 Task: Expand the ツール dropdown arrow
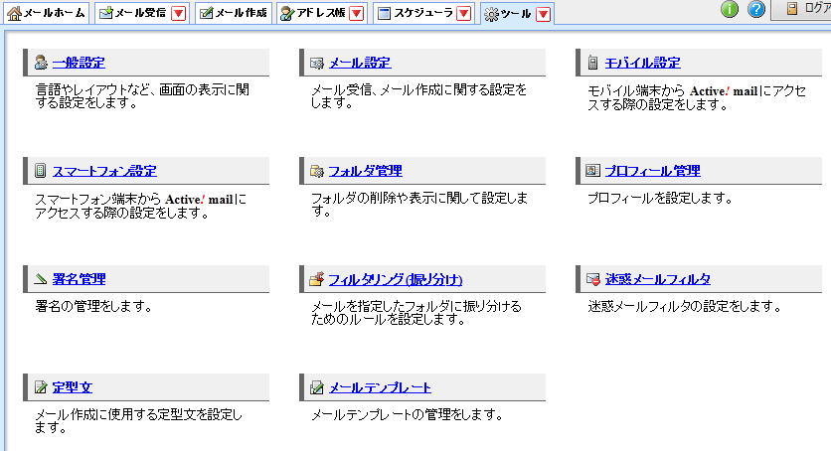[543, 14]
